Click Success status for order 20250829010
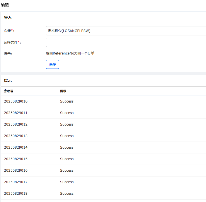 tap(67, 101)
